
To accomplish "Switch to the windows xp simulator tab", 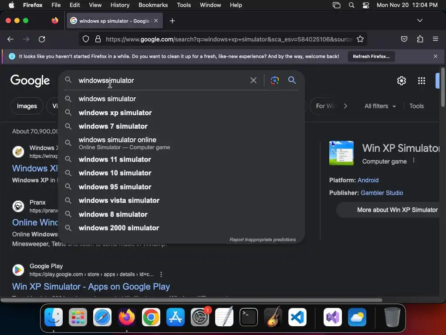I will coord(114,21).
